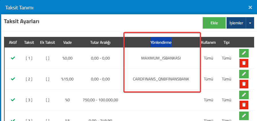Edit the CARDFINANS_QNBFINANSBANK installment row
257x121 pixels.
244,74
